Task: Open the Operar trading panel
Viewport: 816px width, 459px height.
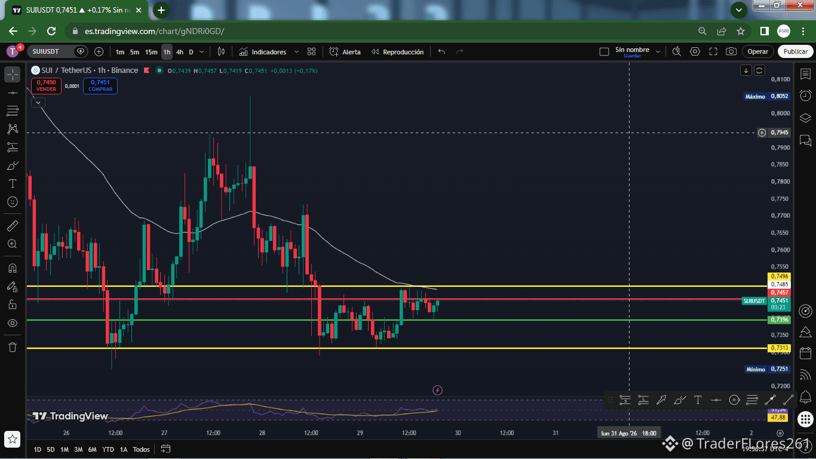Action: [x=758, y=52]
